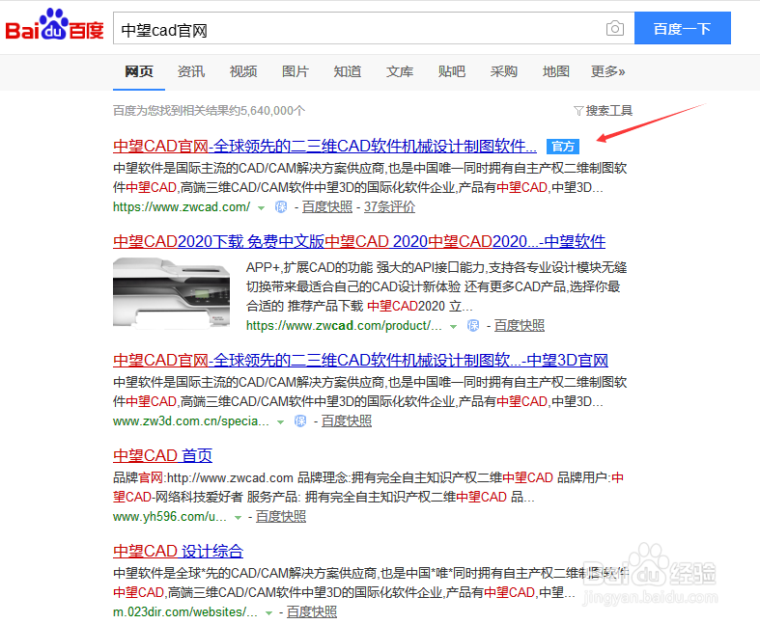Expand dropdown arrow after www.yh596.com URL
The height and width of the screenshot is (624, 760).
click(x=238, y=518)
